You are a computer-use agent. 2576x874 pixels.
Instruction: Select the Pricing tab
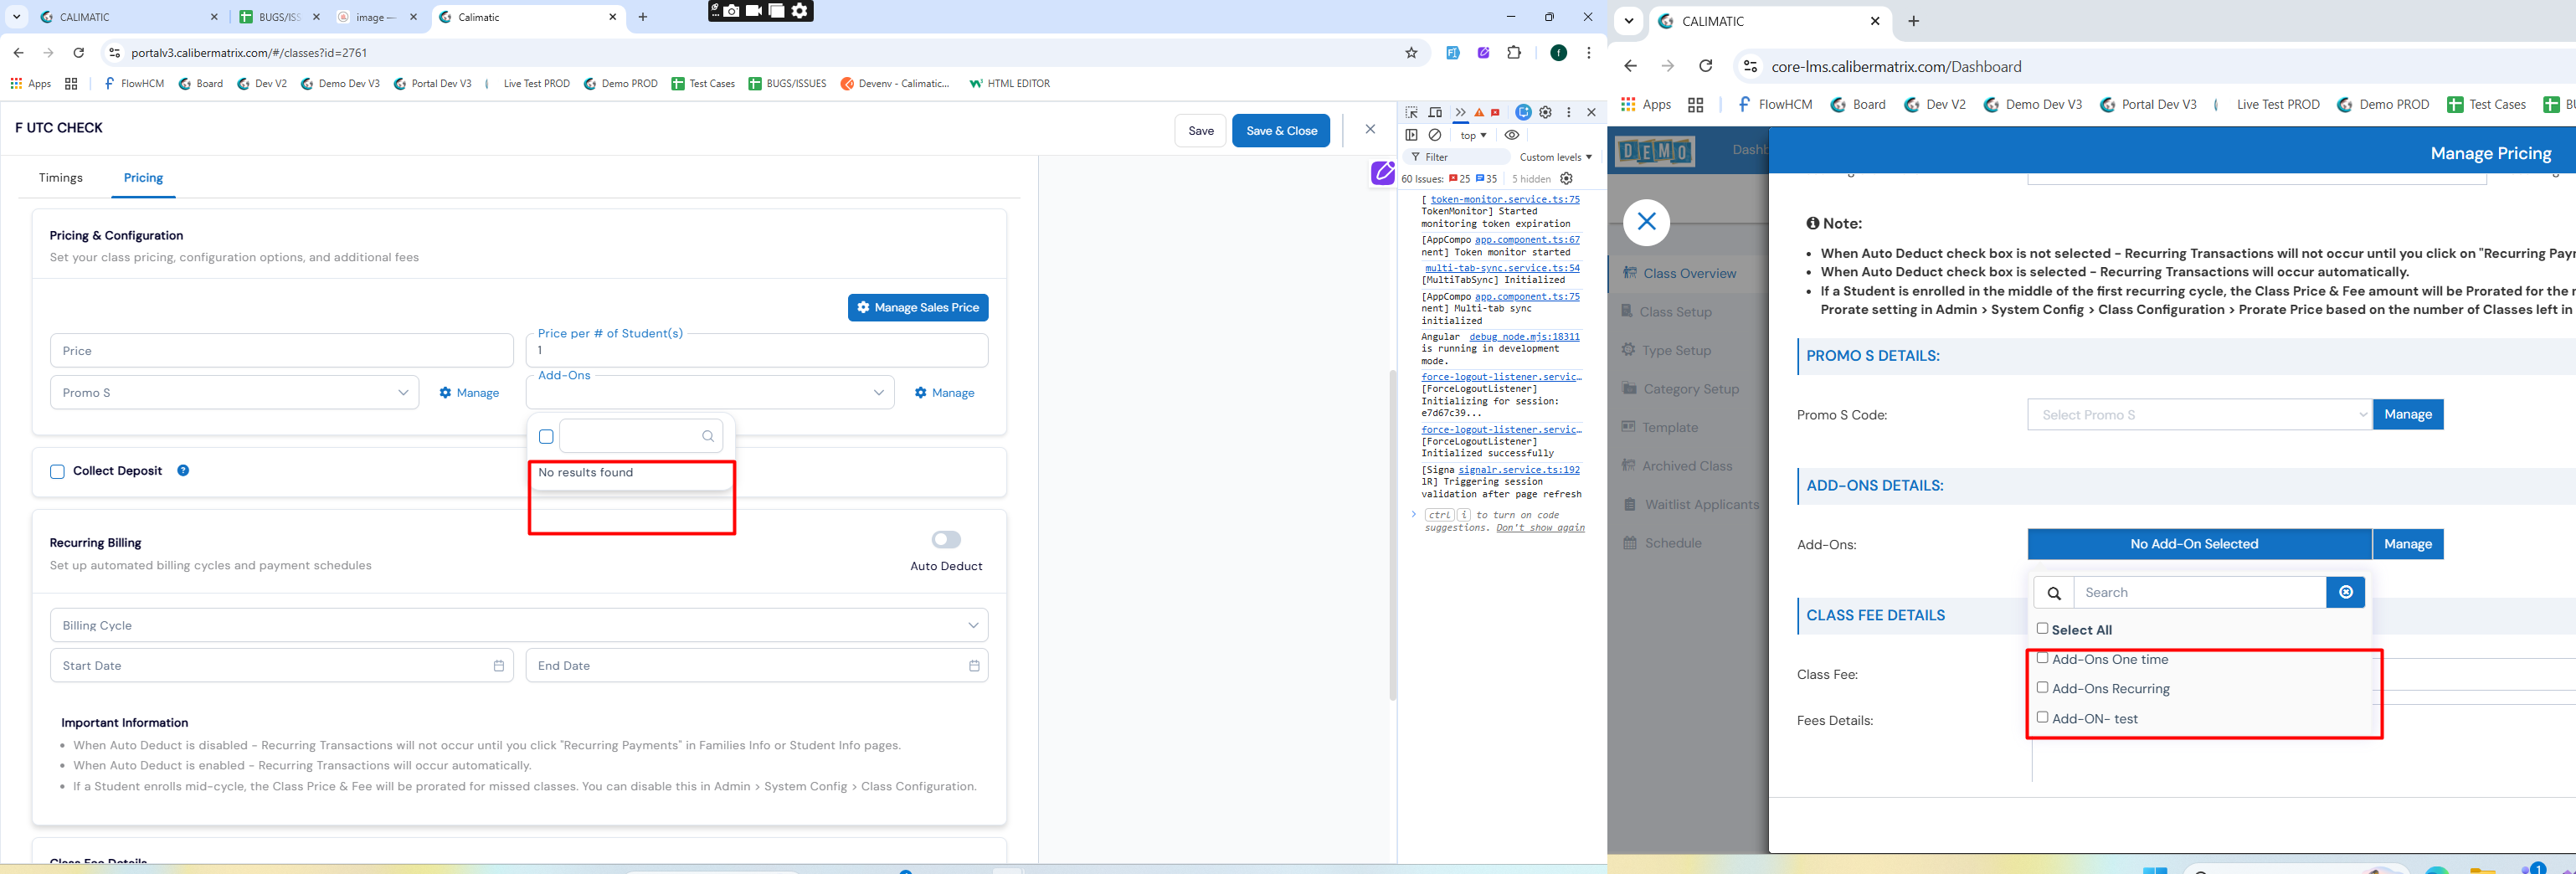coord(143,178)
